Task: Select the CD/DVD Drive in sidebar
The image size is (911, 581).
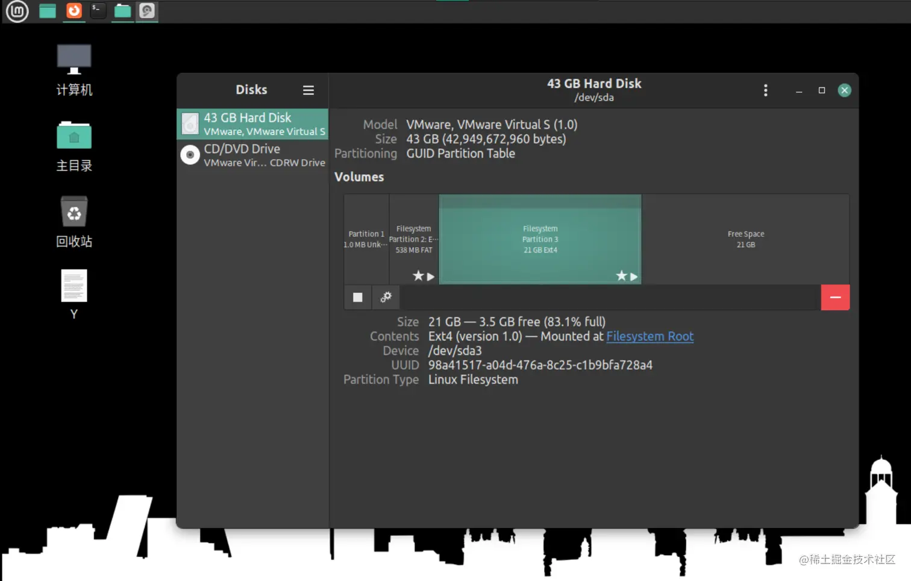Action: 252,155
